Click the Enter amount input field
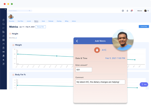Viewport: 151px width, 105px height. [x=84, y=70]
